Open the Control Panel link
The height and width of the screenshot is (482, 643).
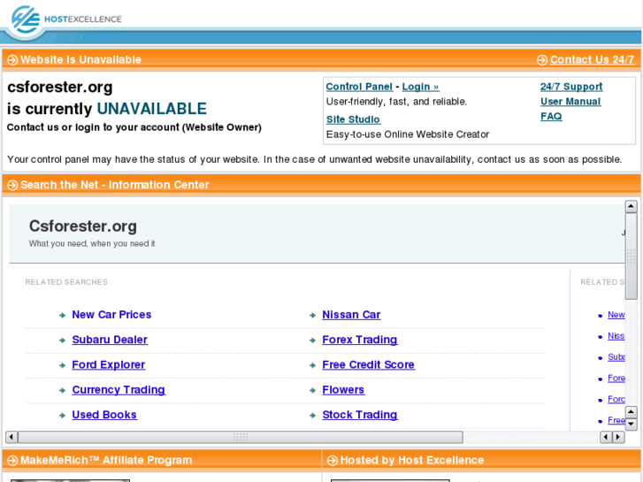point(359,87)
